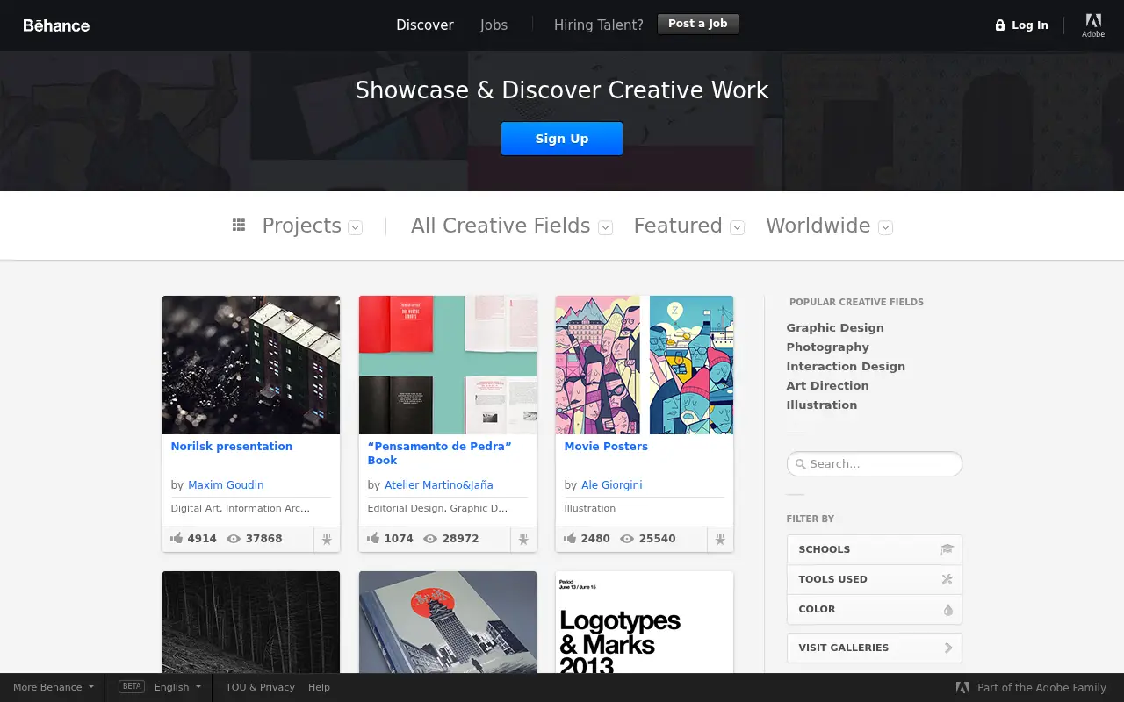
Task: Open the dark forest photo thumbnail
Action: [x=251, y=622]
